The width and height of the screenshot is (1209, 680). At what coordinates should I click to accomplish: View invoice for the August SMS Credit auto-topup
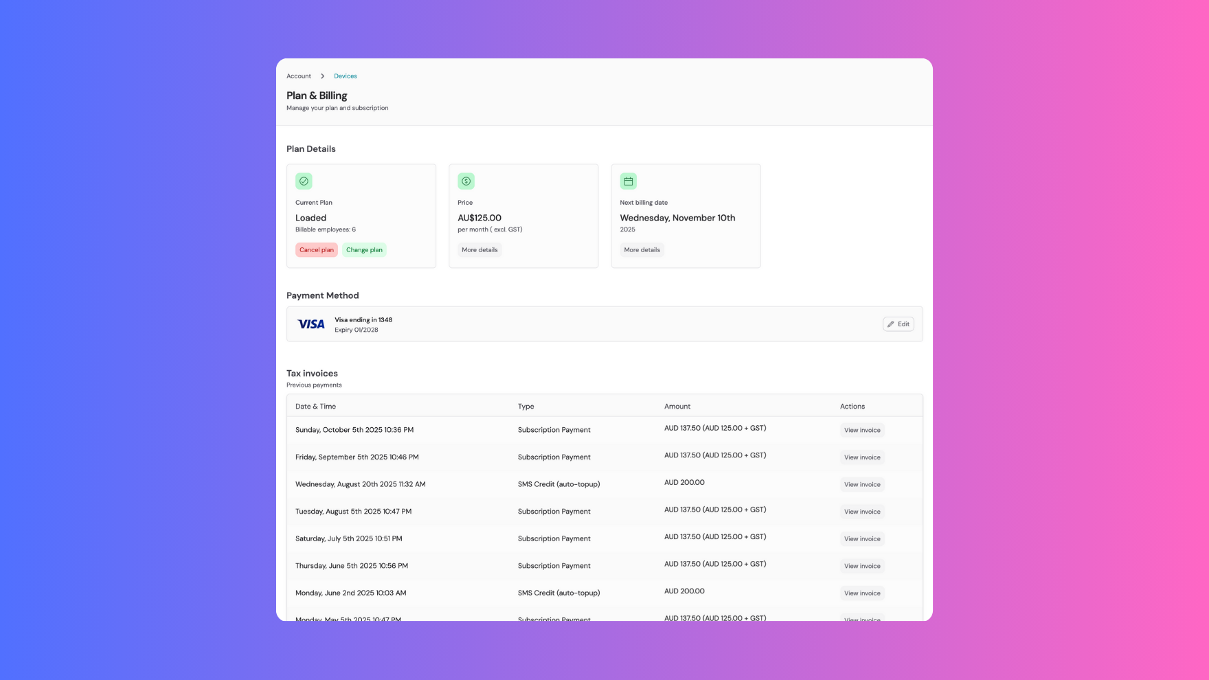click(x=861, y=484)
